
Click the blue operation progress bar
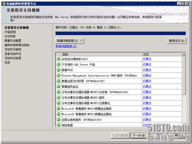121,34
